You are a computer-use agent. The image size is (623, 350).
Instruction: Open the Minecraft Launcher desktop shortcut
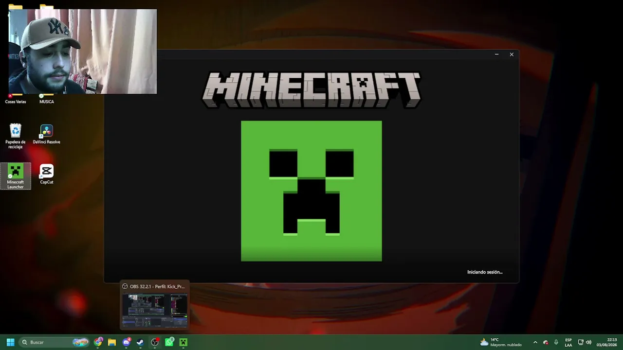[x=16, y=176]
